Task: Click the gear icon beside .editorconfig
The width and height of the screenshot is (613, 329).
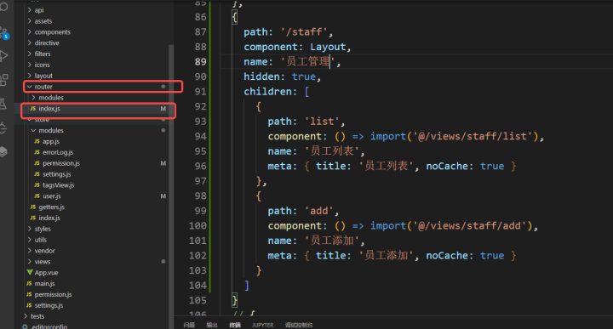Action: (x=25, y=326)
